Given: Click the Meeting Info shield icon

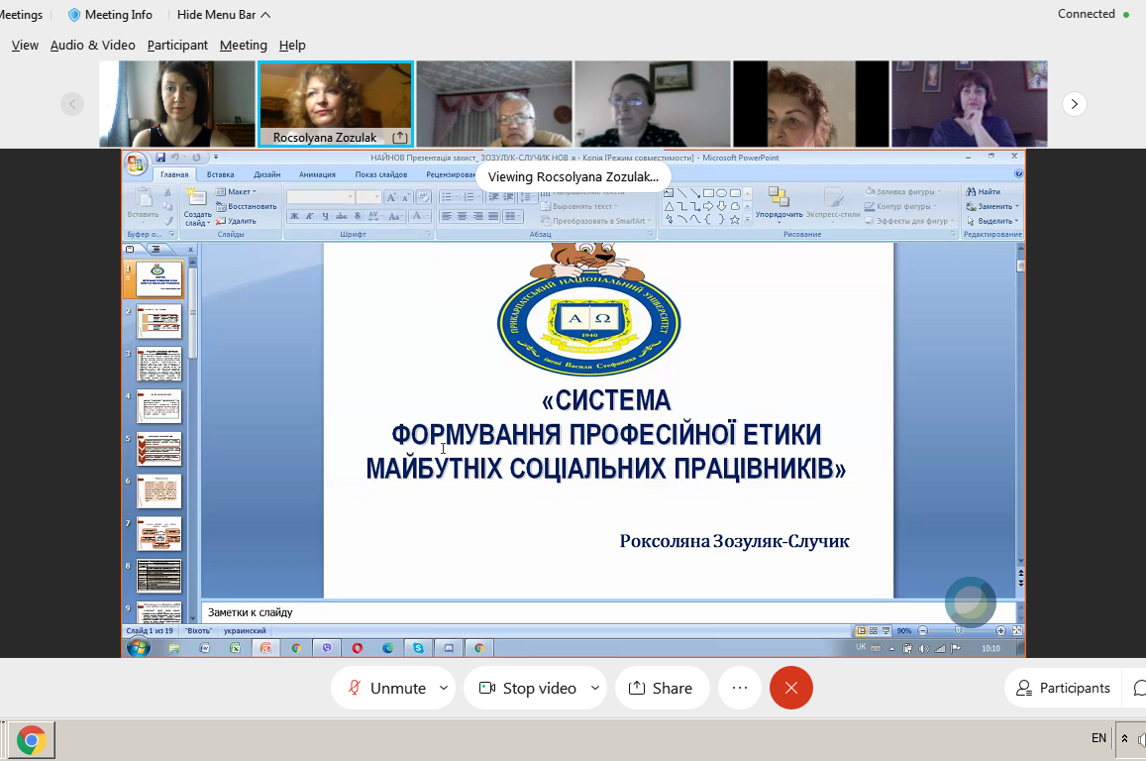Looking at the screenshot, I should click(74, 15).
